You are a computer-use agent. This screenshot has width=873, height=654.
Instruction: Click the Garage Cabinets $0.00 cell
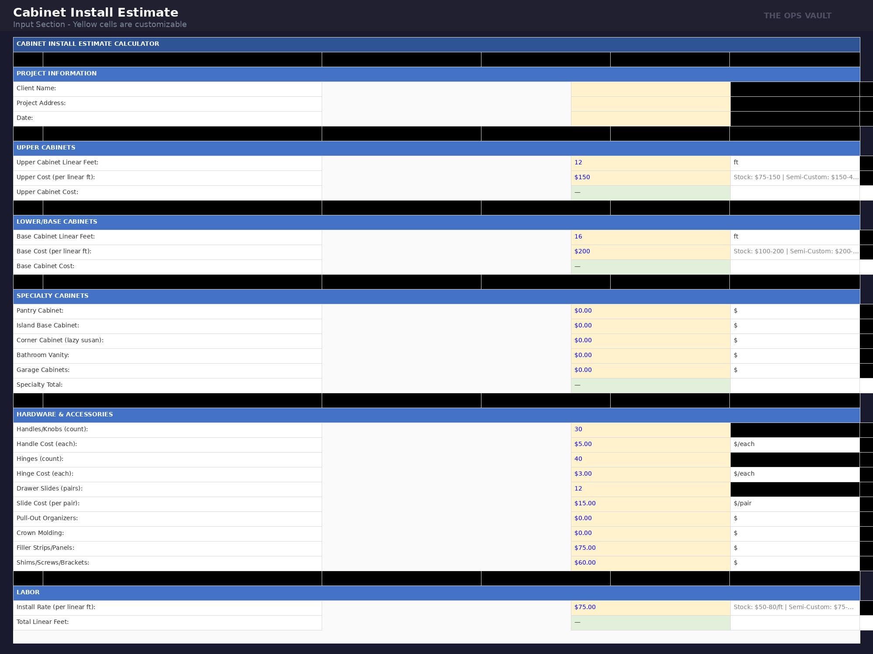(x=650, y=371)
